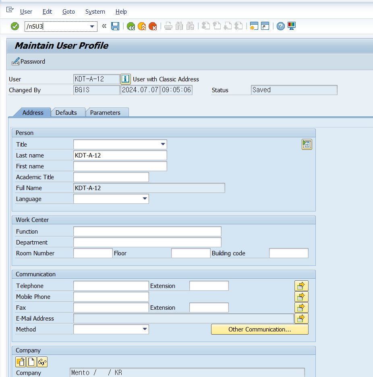Click the Password button
Image resolution: width=373 pixels, height=377 pixels.
tap(28, 62)
